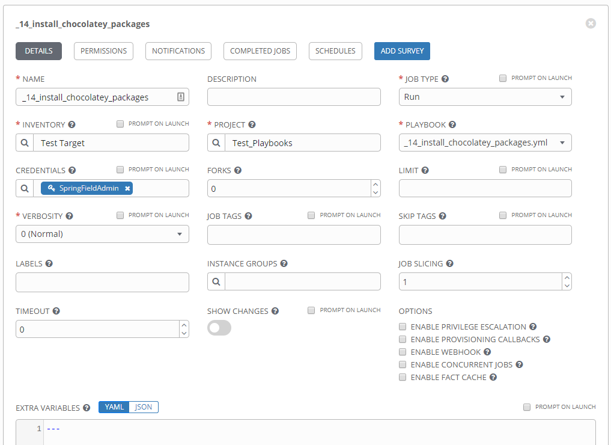Viewport: 611px width, 445px height.
Task: Toggle the Show Changes switch
Action: tap(219, 328)
